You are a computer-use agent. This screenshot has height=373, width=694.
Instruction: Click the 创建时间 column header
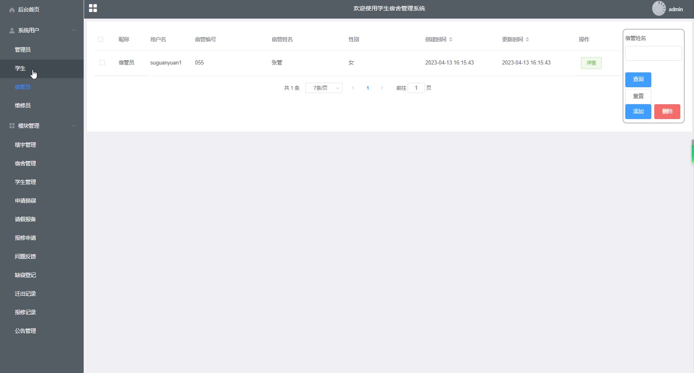click(436, 39)
